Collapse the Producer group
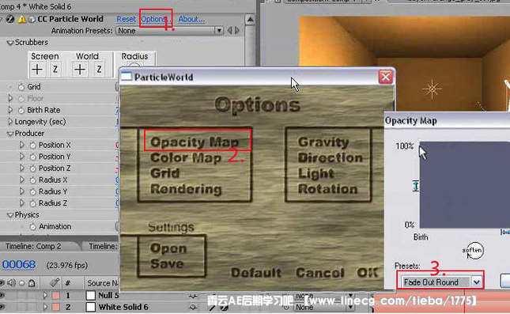Screen dimensions: 510x314 coord(10,134)
